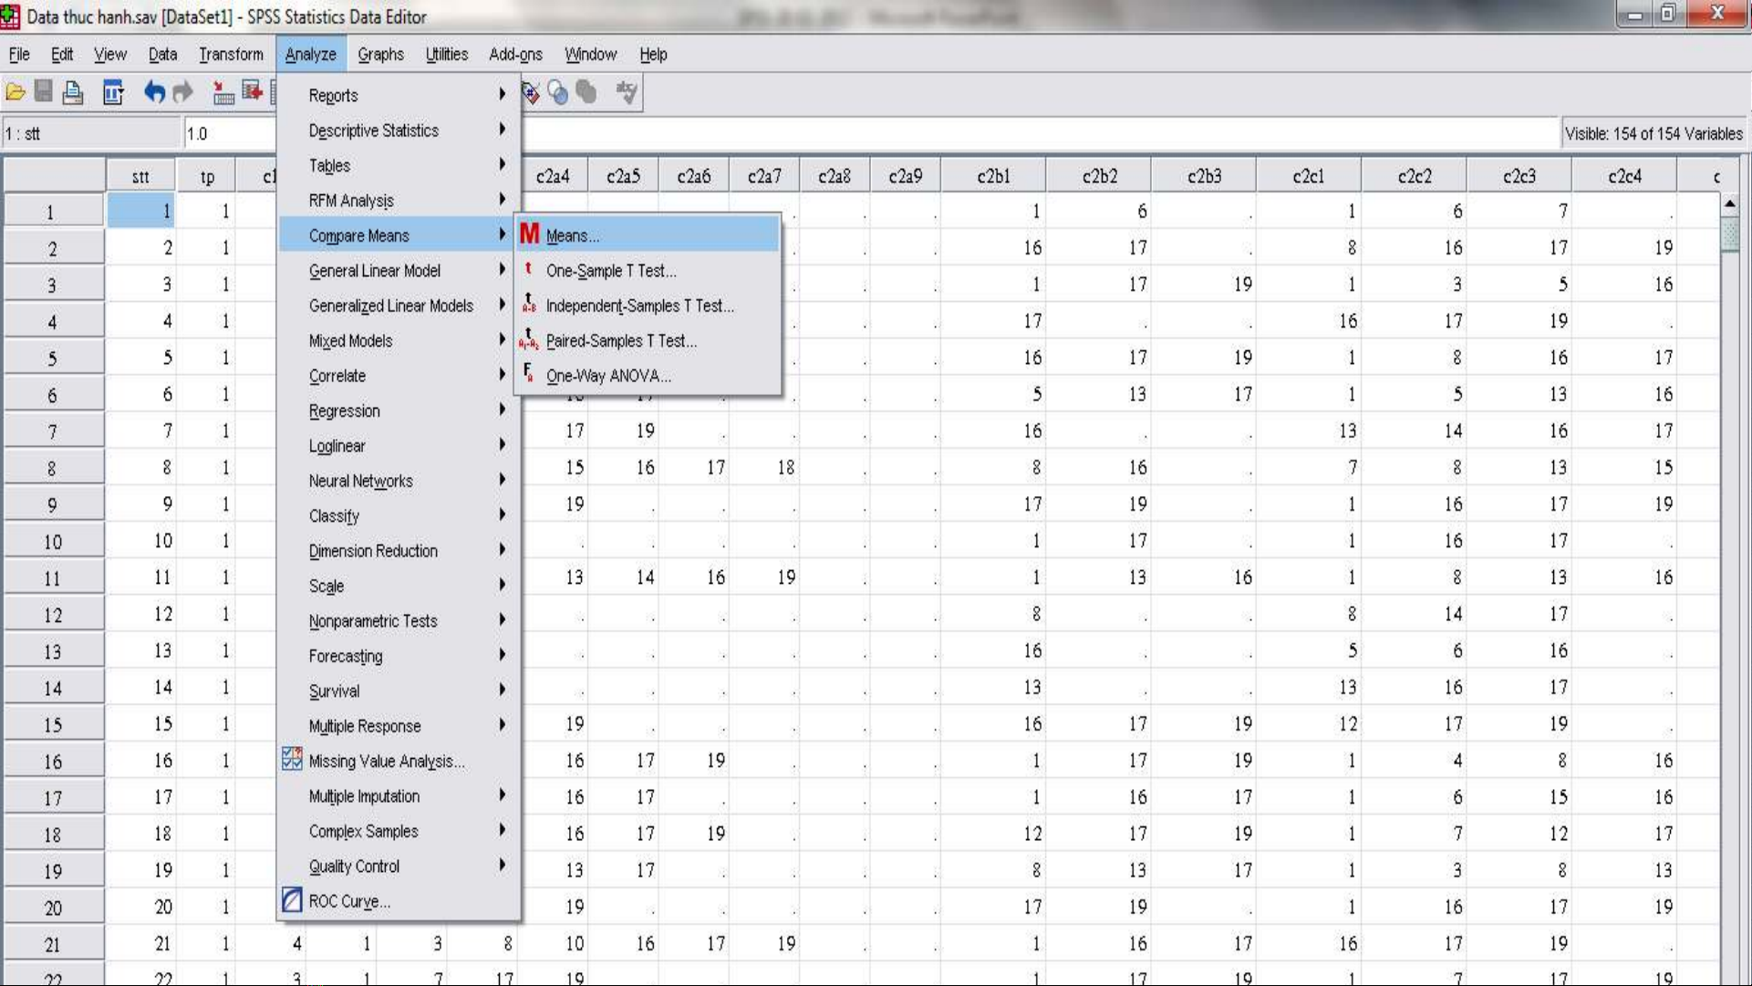Click the Use variable sets icon
Image resolution: width=1752 pixels, height=986 pixels.
coord(558,92)
